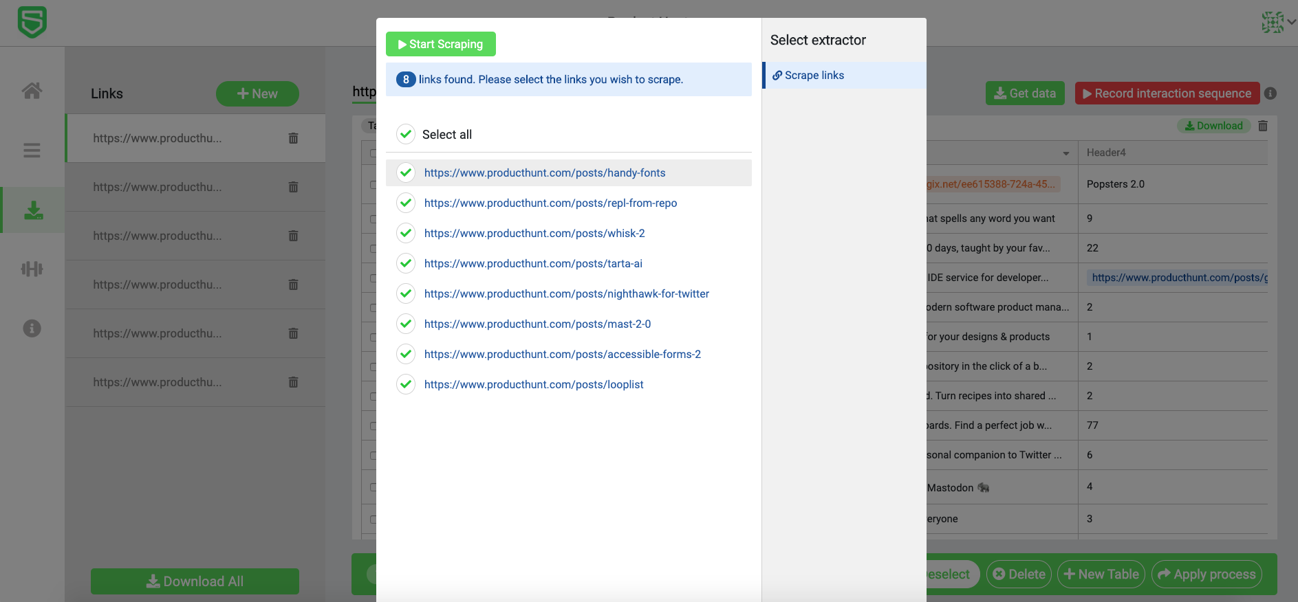Open the Home sidebar icon
The image size is (1298, 602).
point(32,91)
